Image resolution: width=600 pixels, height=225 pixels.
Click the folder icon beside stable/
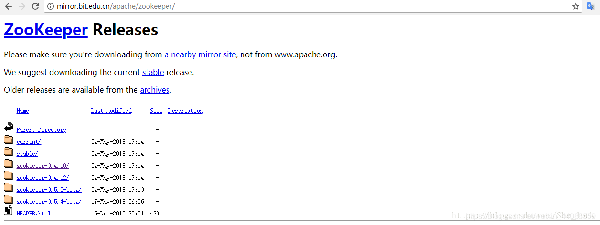[x=9, y=151]
